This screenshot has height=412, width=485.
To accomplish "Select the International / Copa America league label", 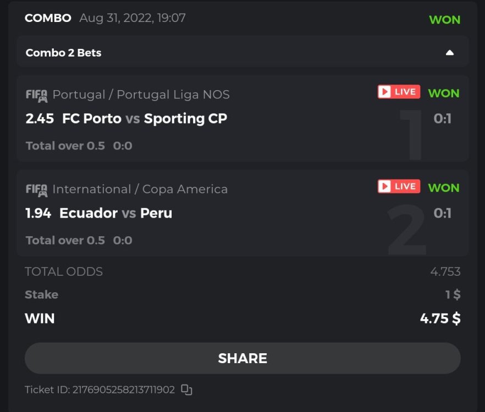I will click(x=140, y=189).
